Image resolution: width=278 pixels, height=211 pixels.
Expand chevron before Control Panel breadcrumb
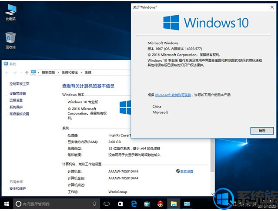(x=38, y=73)
